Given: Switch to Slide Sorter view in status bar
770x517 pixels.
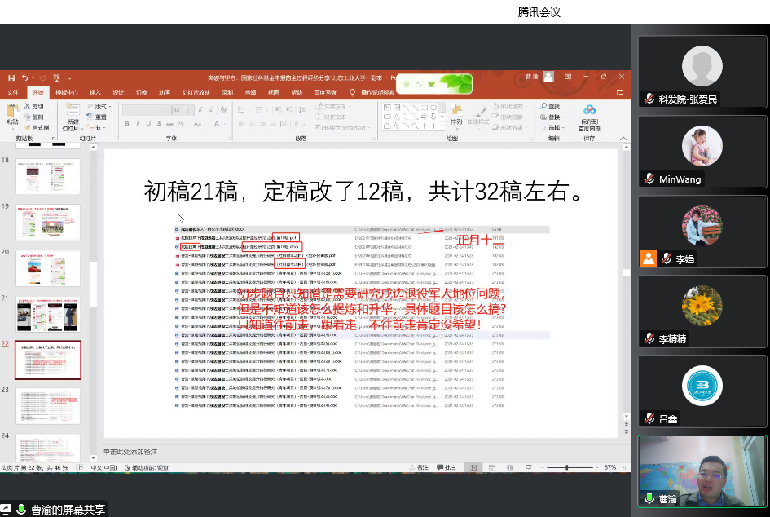Looking at the screenshot, I should pos(491,468).
